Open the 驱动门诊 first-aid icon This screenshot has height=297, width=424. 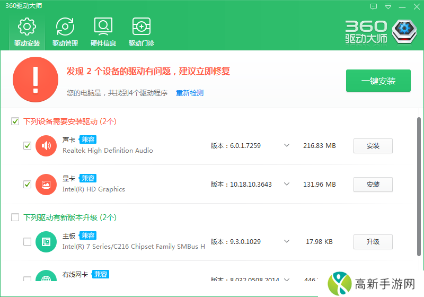pos(142,27)
